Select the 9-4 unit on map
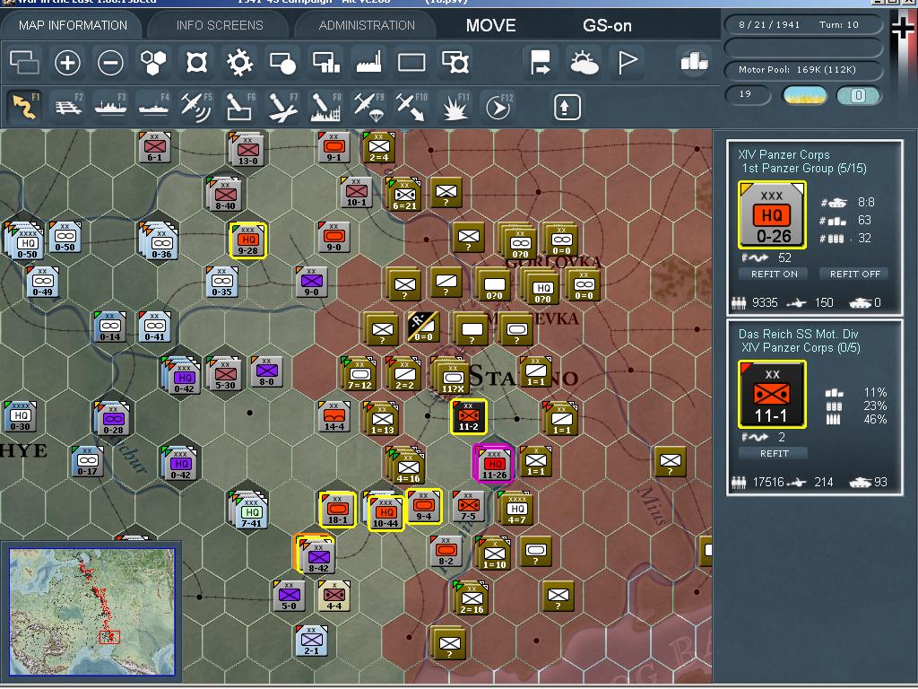Viewport: 918px width, 689px height. (x=424, y=506)
